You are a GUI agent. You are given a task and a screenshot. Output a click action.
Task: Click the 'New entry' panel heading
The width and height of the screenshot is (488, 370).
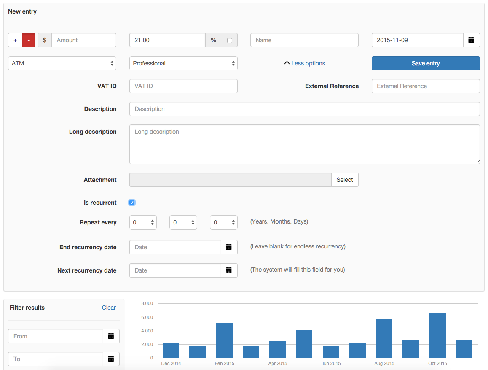tap(22, 11)
